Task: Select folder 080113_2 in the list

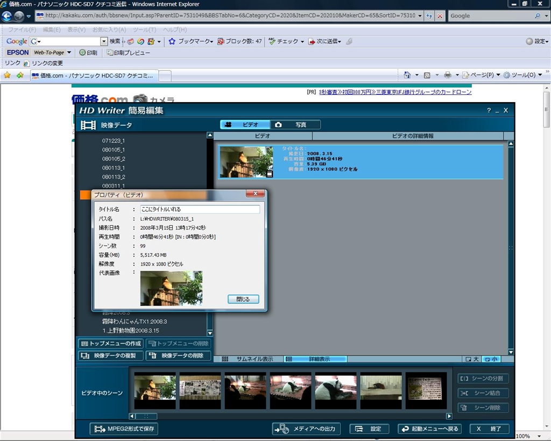Action: 113,177
